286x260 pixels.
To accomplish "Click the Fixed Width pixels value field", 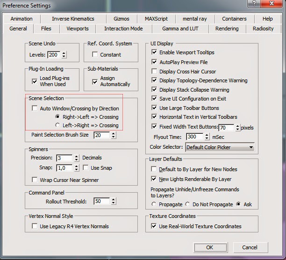I will pos(226,128).
